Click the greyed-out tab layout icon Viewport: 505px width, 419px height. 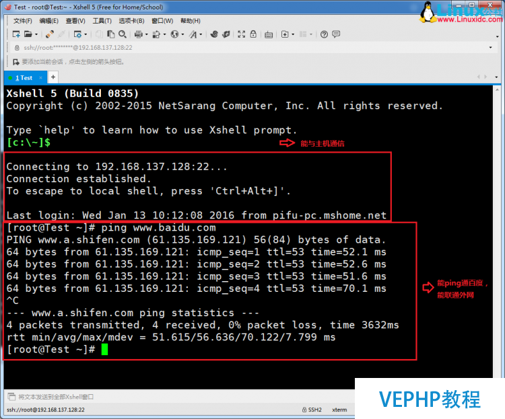pos(303,34)
